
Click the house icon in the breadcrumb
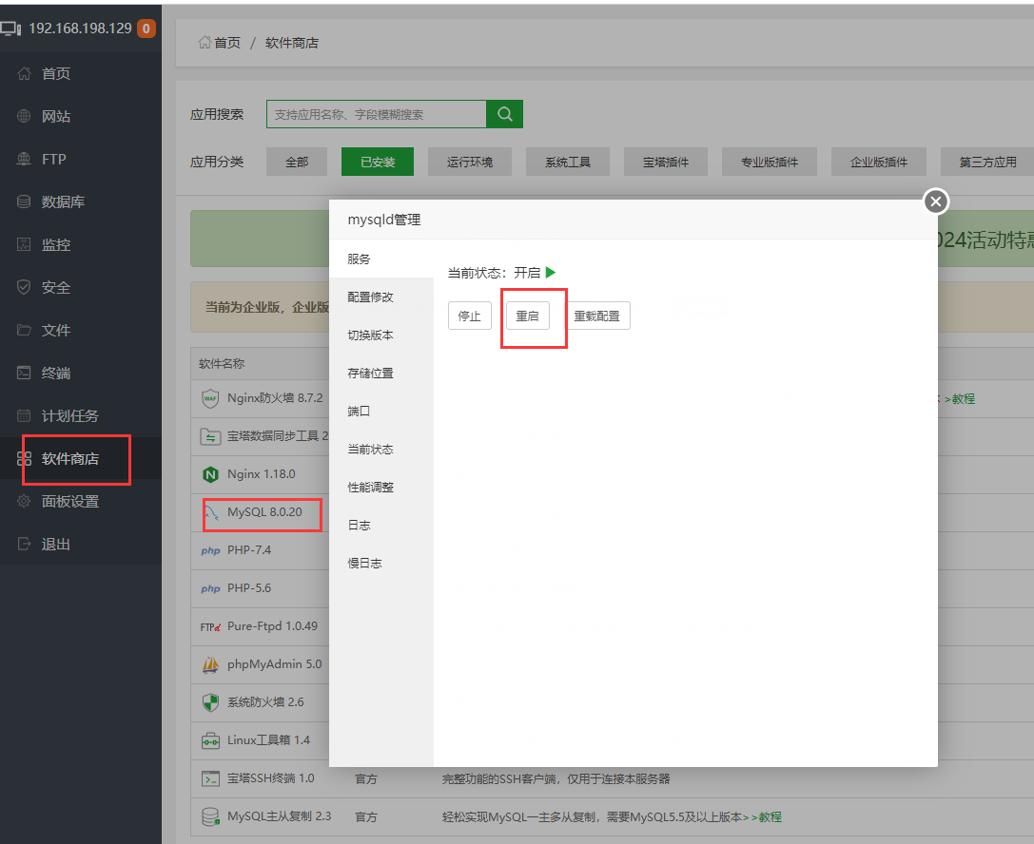(x=205, y=42)
